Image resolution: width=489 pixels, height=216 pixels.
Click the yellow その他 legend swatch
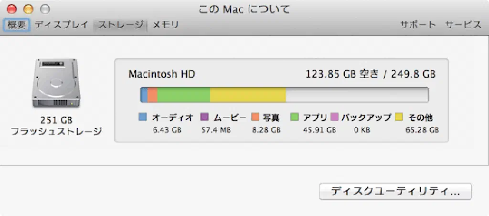(399, 117)
